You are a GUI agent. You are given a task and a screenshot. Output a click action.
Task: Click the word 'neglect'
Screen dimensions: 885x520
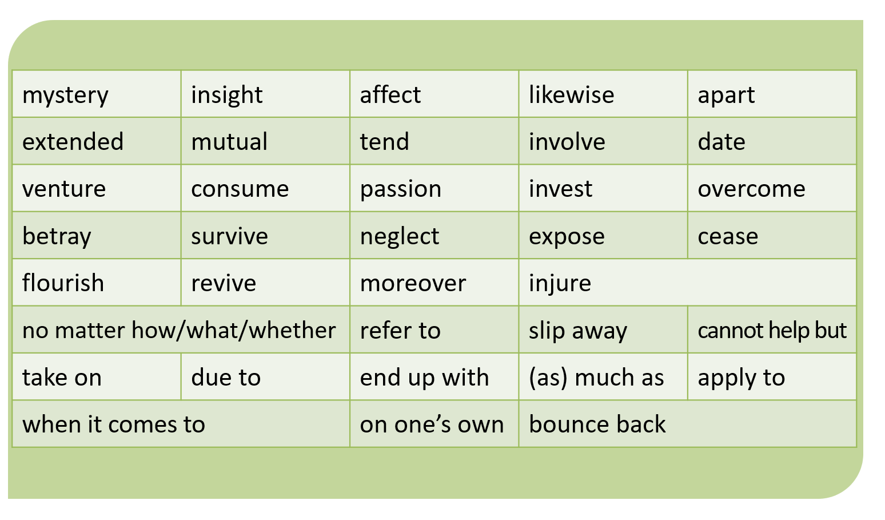[400, 236]
